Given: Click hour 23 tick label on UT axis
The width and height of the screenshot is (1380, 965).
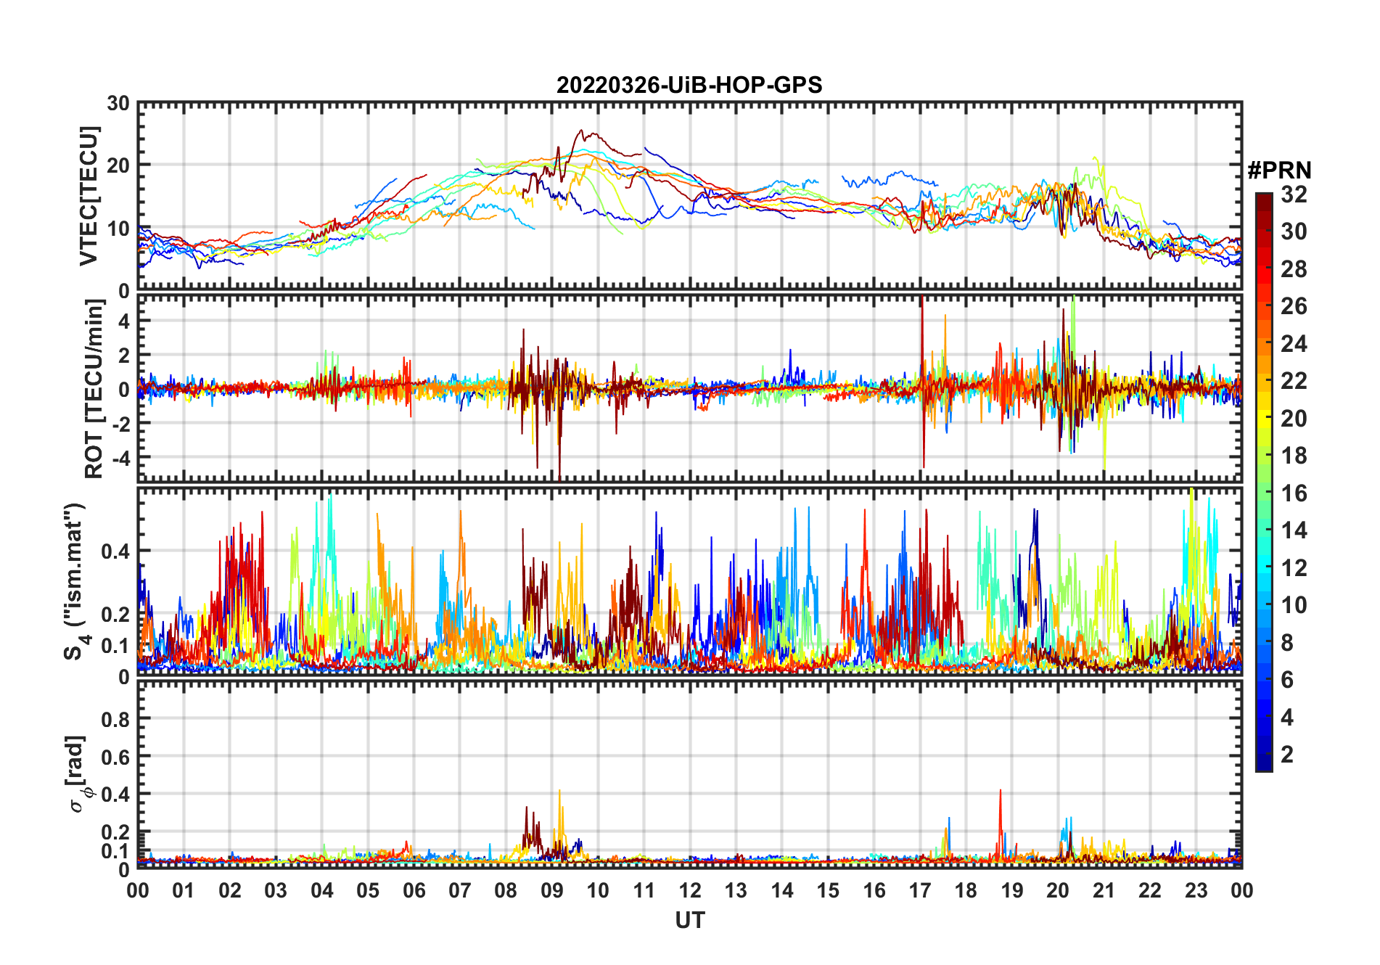Looking at the screenshot, I should pos(1196,890).
